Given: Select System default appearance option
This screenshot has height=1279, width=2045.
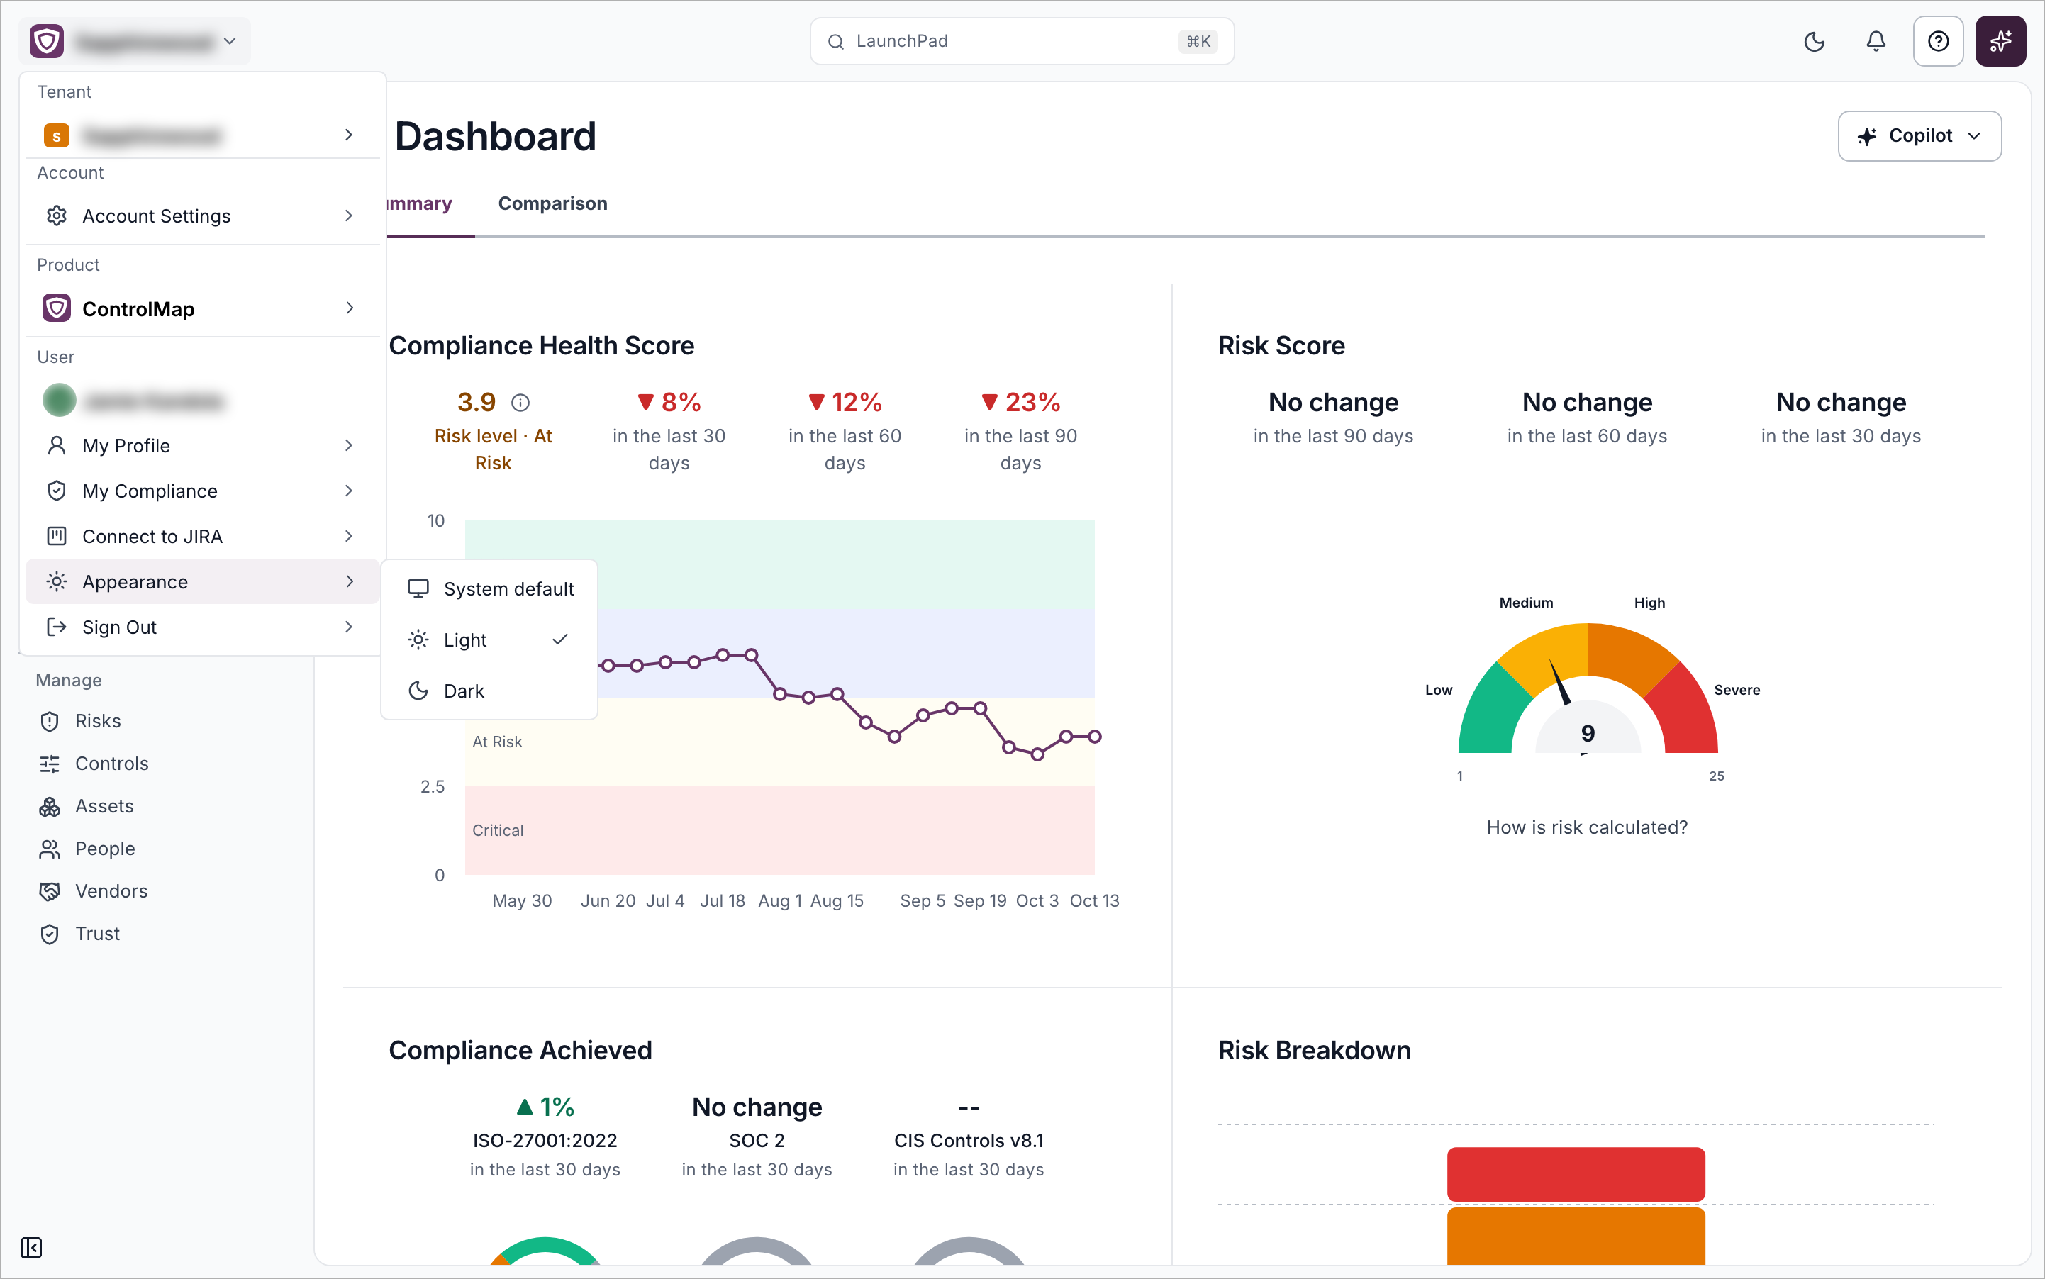Looking at the screenshot, I should 490,588.
